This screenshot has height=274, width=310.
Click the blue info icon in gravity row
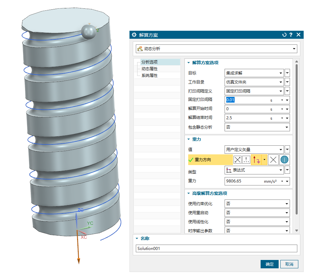tap(284, 160)
